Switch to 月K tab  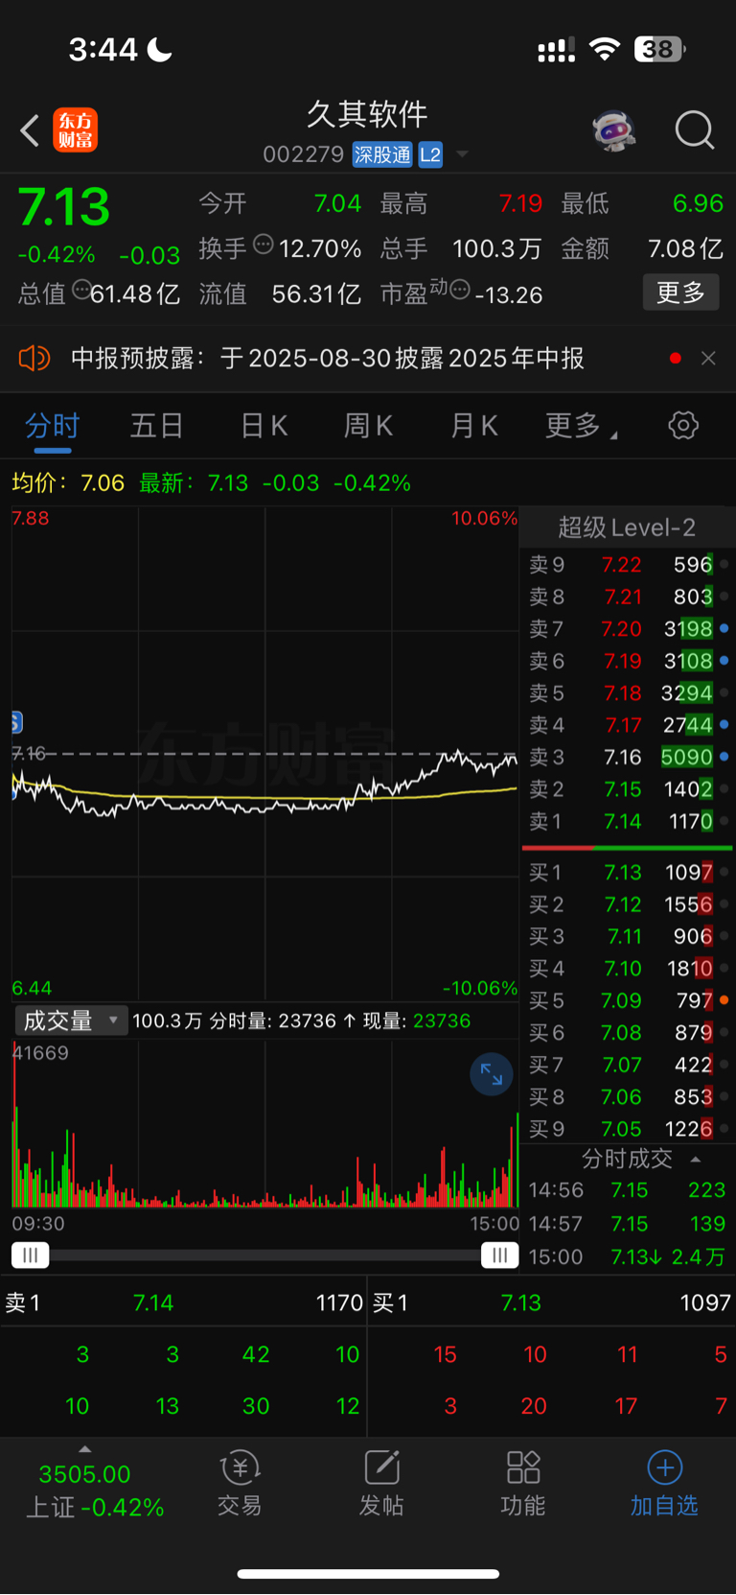point(474,425)
